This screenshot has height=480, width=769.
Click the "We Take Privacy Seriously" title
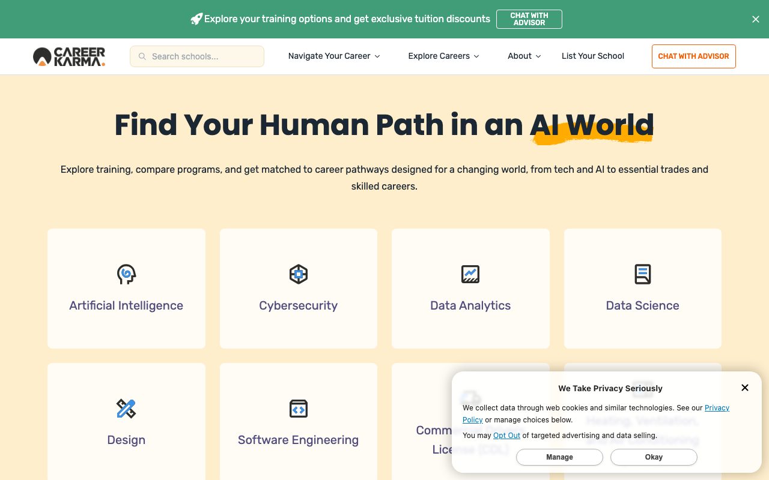(x=610, y=388)
